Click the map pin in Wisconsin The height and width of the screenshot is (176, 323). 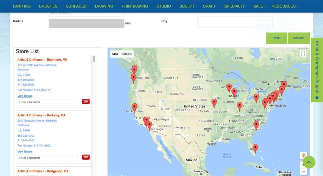click(229, 88)
